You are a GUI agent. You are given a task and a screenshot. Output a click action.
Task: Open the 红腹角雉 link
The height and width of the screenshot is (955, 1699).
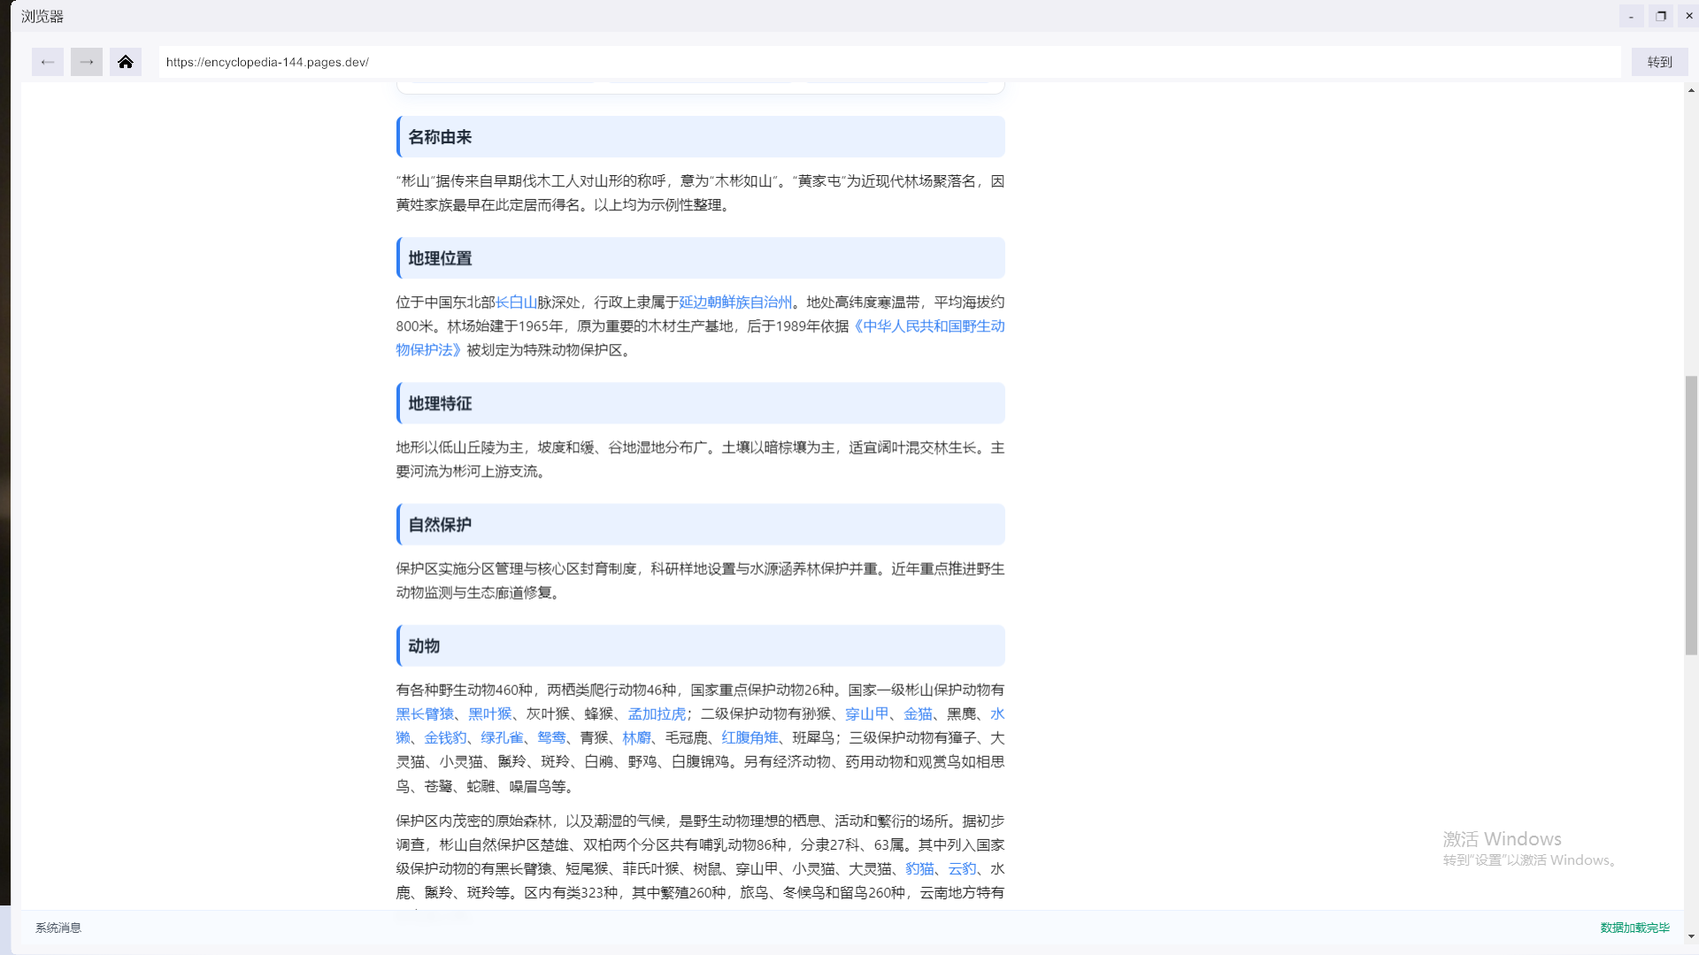(x=750, y=737)
